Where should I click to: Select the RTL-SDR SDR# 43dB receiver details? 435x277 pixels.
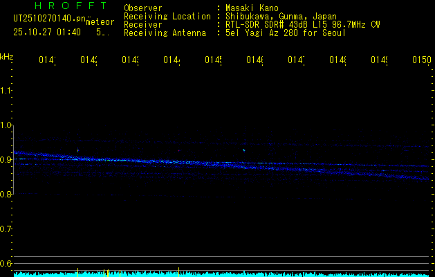[x=303, y=25]
